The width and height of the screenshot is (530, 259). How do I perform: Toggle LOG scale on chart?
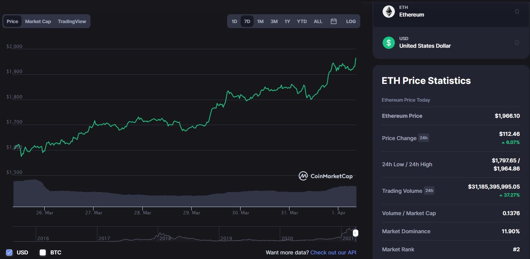[351, 22]
